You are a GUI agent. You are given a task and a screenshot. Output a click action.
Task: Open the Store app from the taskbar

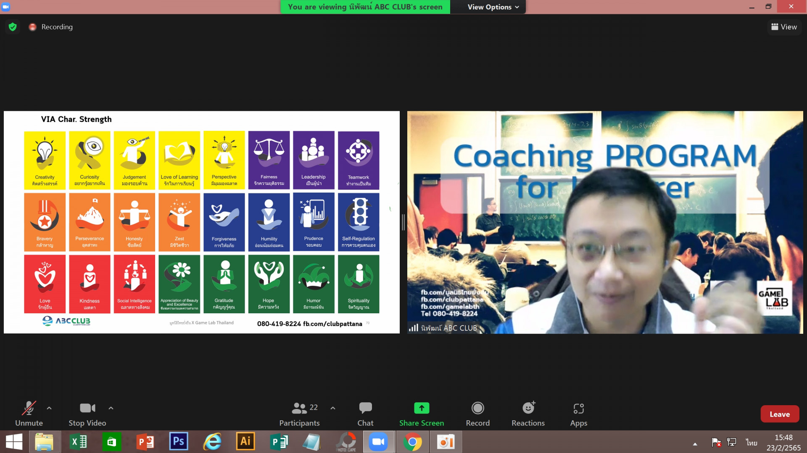[x=111, y=442]
